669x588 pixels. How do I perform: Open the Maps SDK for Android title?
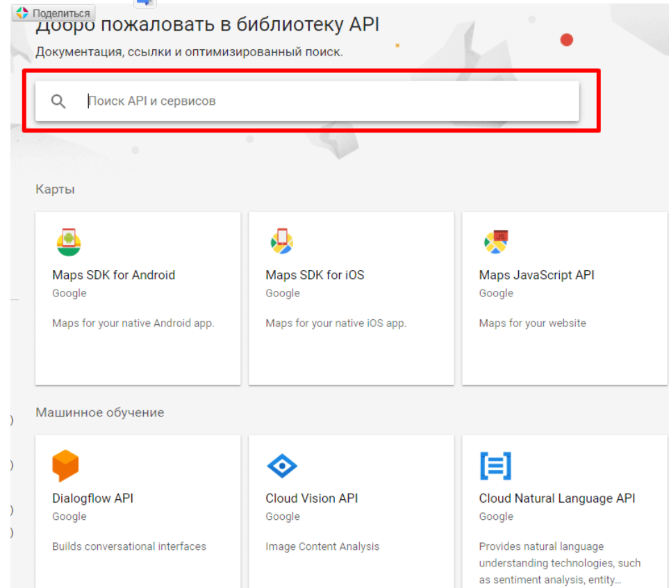click(x=113, y=275)
